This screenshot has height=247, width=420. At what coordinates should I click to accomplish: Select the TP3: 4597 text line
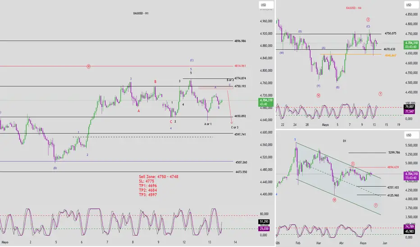(148, 195)
